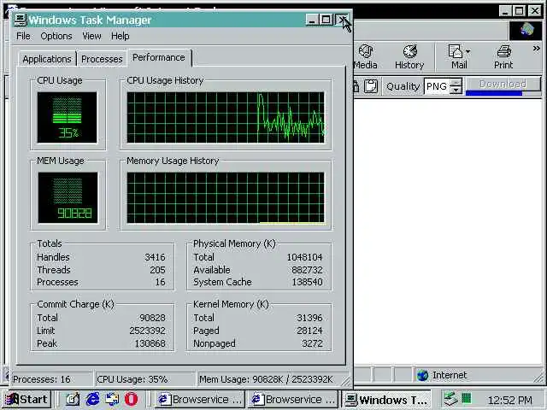Click the Handles value 3416
Viewport: 547px width, 410px height.
click(155, 257)
